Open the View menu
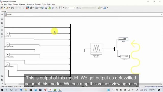The width and height of the screenshot is (163, 92). tap(10, 4)
